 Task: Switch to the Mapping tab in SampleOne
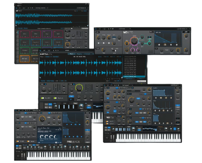79,54
